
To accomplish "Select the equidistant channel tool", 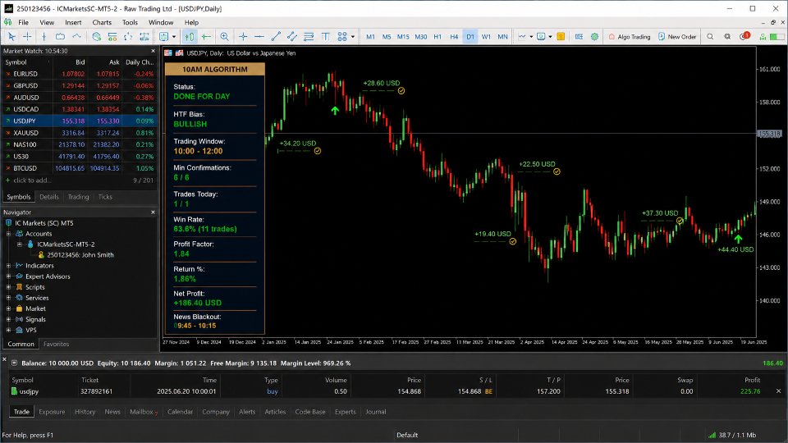I will tap(292, 37).
